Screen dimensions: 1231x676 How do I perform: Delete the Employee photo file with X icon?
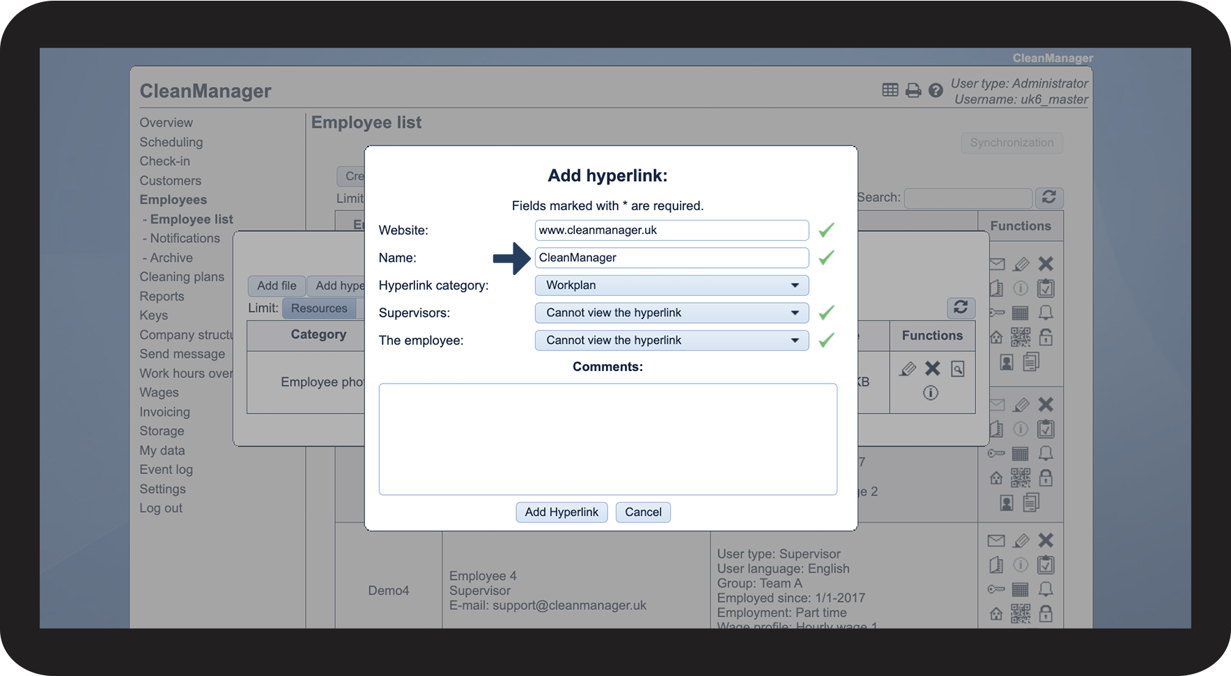point(932,368)
